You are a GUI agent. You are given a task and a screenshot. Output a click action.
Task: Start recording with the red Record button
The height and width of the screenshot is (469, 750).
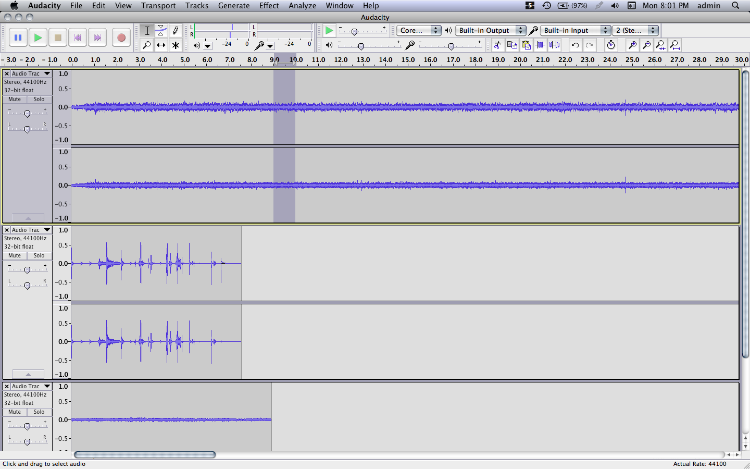[121, 38]
